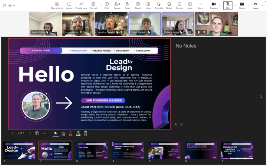The height and width of the screenshot is (166, 267).
Task: Increase the notes font size
Action: point(176,124)
